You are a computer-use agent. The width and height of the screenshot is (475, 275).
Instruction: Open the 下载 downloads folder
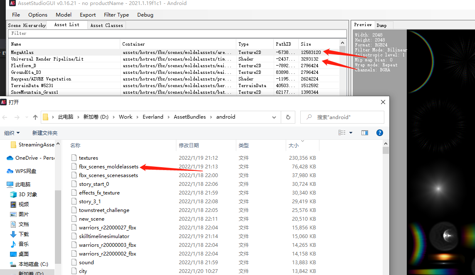pos(23,234)
